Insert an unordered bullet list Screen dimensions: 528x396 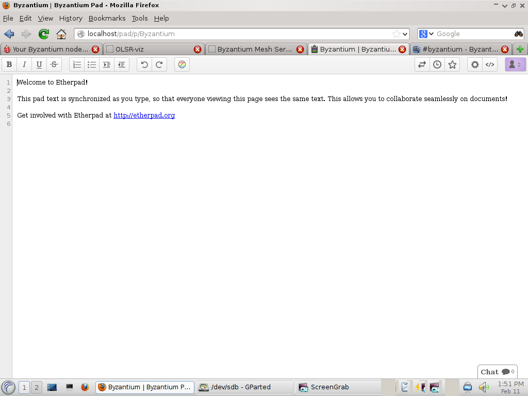[92, 64]
